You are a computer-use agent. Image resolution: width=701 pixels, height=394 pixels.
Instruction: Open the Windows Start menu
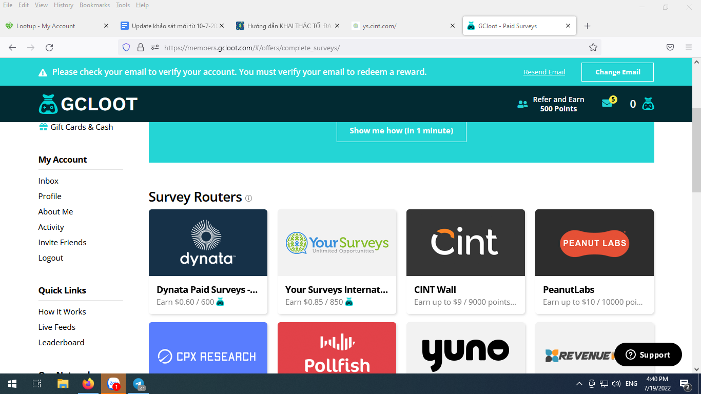(12, 384)
